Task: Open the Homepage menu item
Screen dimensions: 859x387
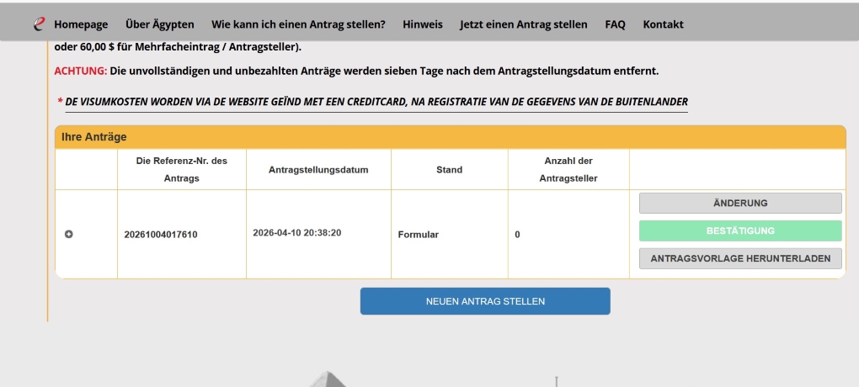Action: click(81, 24)
